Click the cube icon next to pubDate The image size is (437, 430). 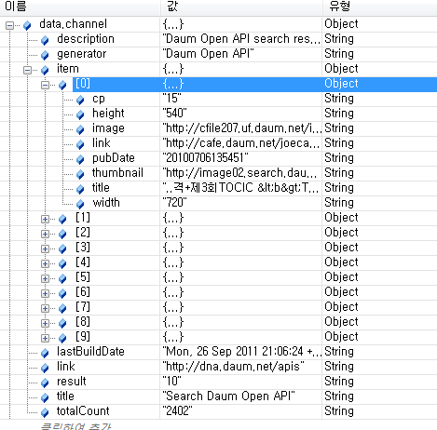click(x=80, y=159)
